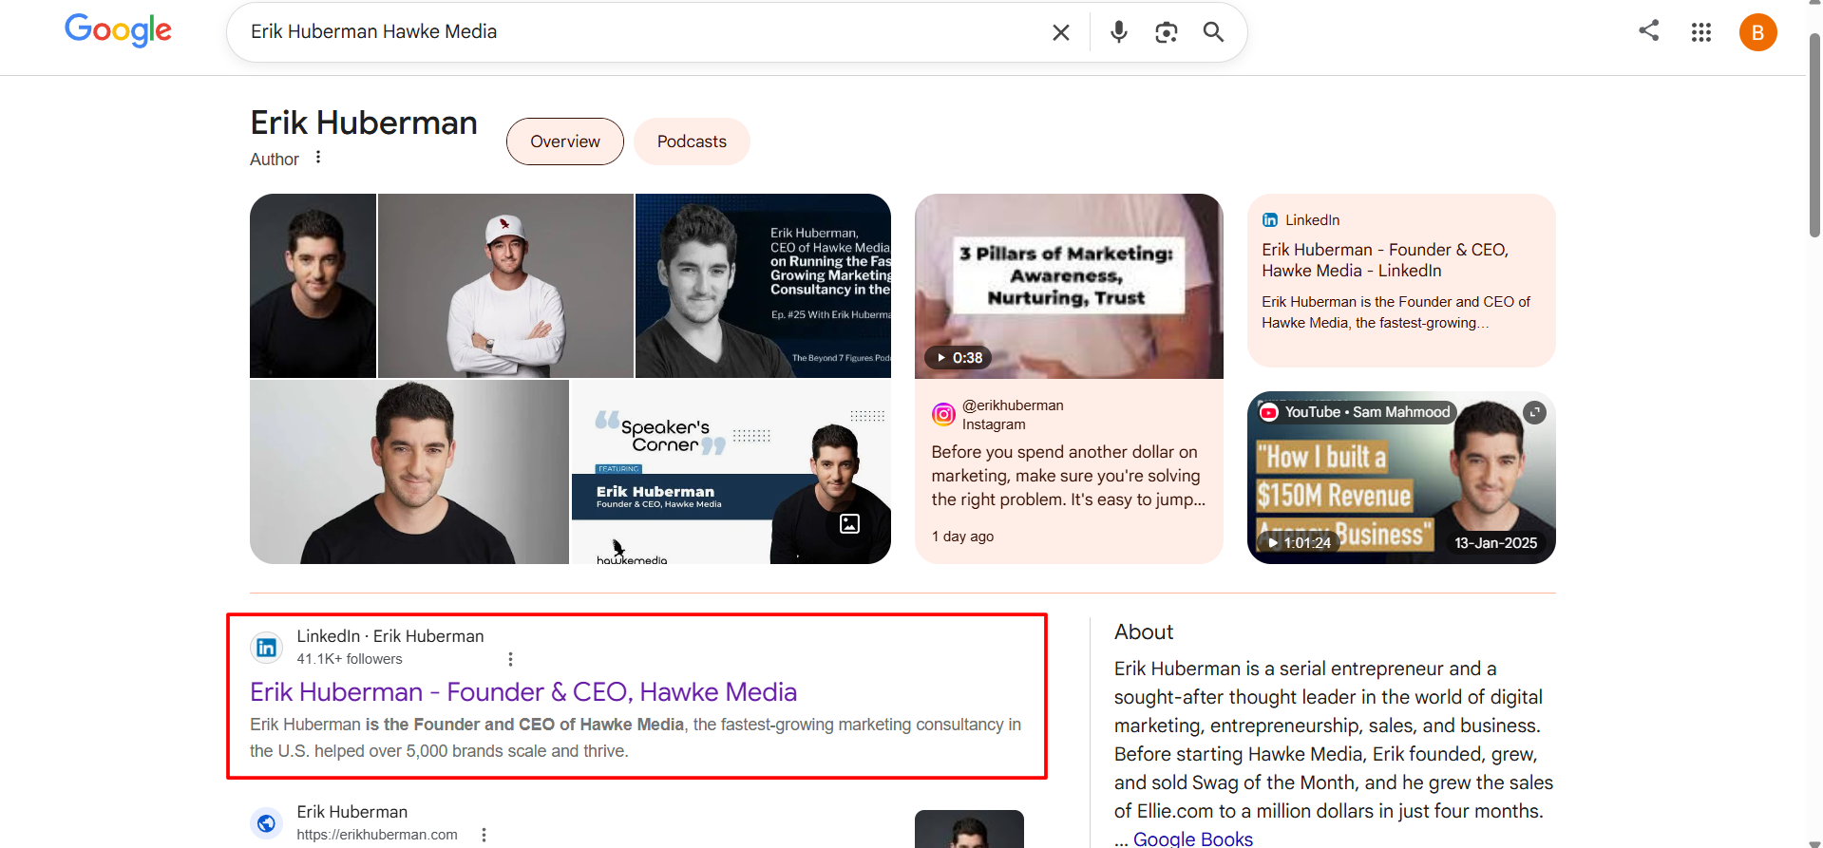1823x848 pixels.
Task: Click the About heading
Action: click(x=1144, y=632)
